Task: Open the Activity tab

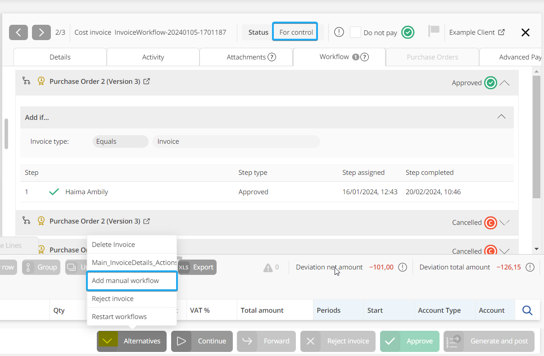Action: point(153,57)
